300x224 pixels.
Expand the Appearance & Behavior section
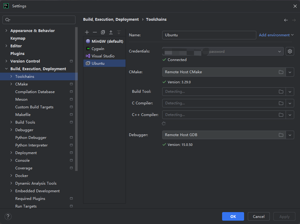(6, 31)
